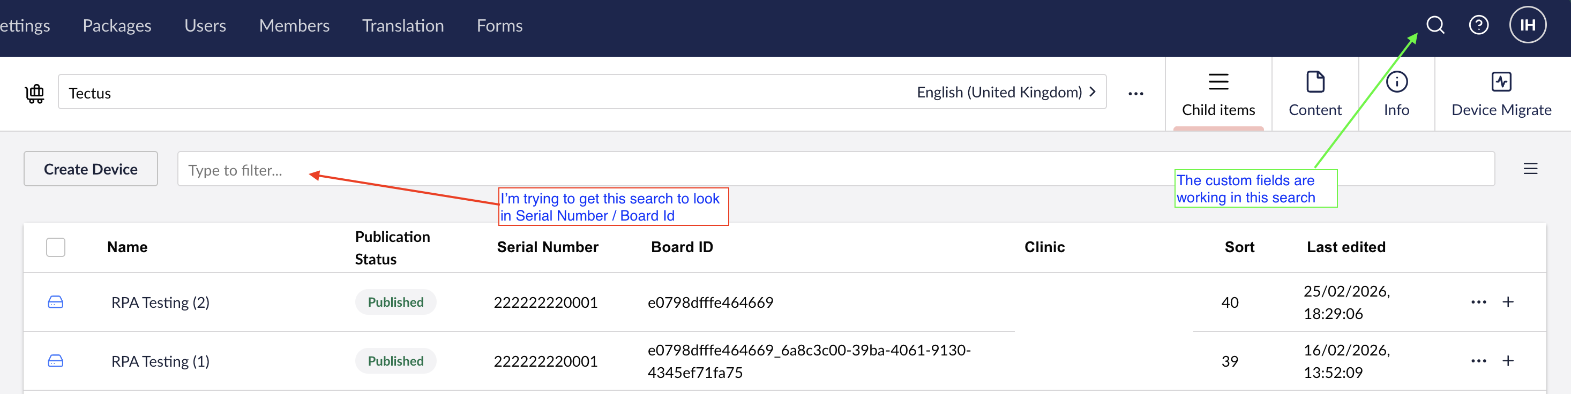Click the RPA Testing (1) device icon
The height and width of the screenshot is (394, 1571).
coord(56,361)
